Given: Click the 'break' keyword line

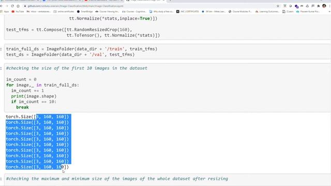Looking at the screenshot, I should tap(22, 107).
